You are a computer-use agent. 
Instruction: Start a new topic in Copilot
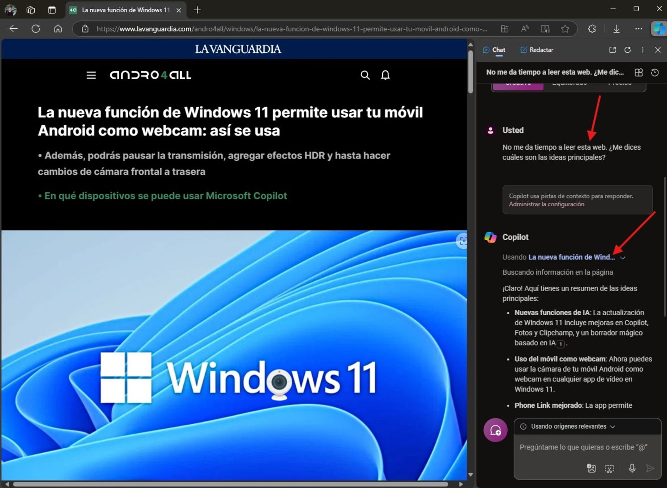tap(495, 430)
